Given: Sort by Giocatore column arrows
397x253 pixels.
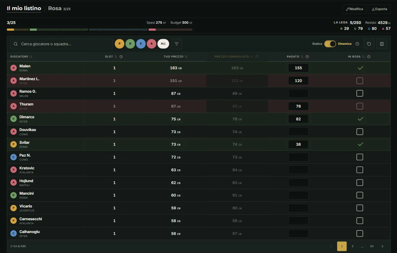Looking at the screenshot, I should pyautogui.click(x=31, y=57).
